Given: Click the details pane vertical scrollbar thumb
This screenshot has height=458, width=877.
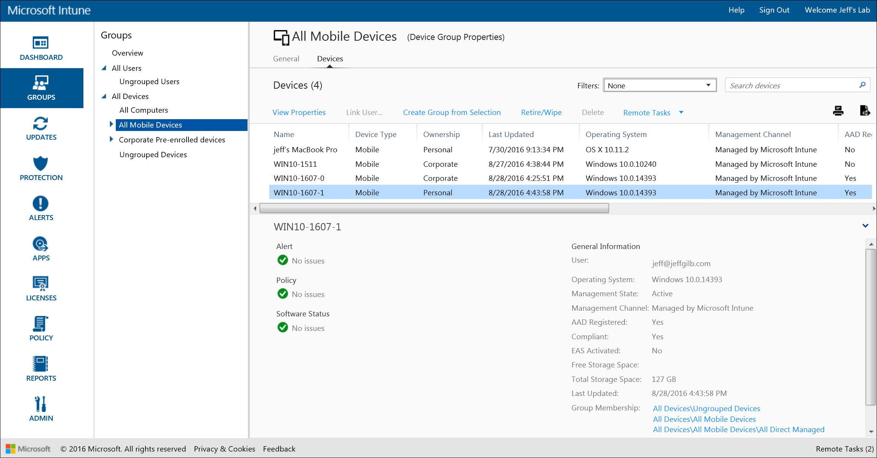Looking at the screenshot, I should pos(871,327).
